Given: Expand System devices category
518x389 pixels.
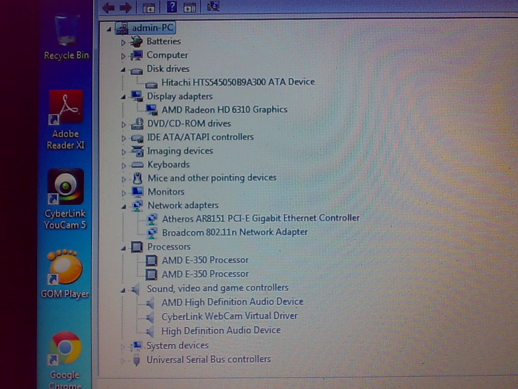Looking at the screenshot, I should point(123,347).
